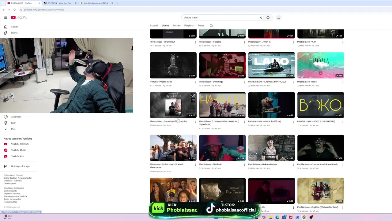Open options menu for Dommage video
This screenshot has height=221, width=392.
pyautogui.click(x=244, y=82)
